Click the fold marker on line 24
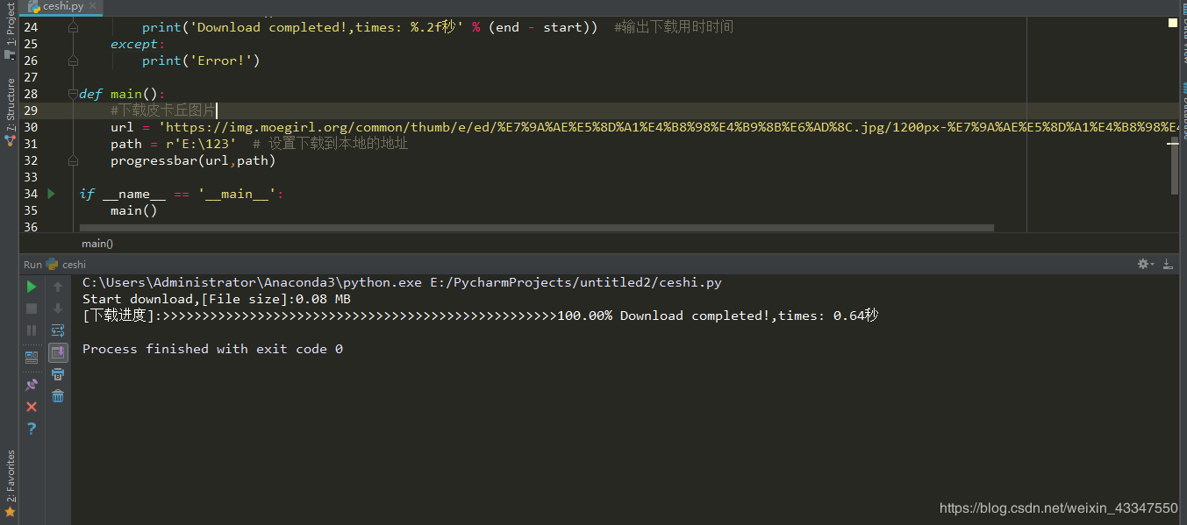Viewport: 1187px width, 525px height. [74, 27]
